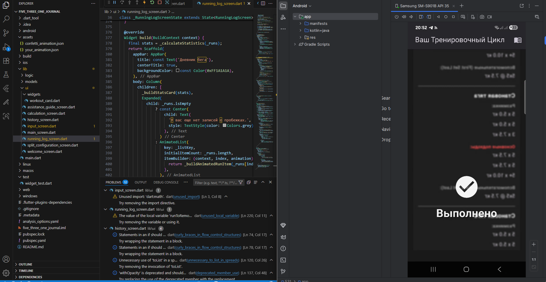Collapse input_screen.dart problems group
The image size is (546, 282).
[x=105, y=190]
